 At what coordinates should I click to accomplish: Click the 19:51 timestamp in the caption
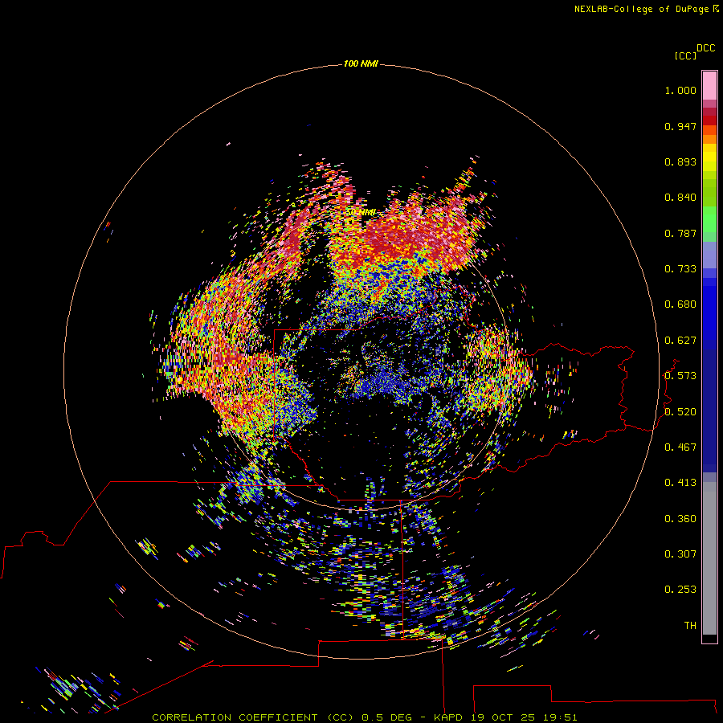[559, 717]
